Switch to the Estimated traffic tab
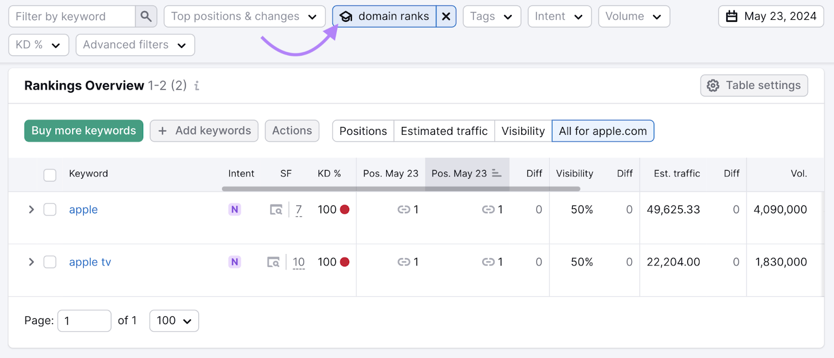The image size is (834, 358). coord(444,131)
